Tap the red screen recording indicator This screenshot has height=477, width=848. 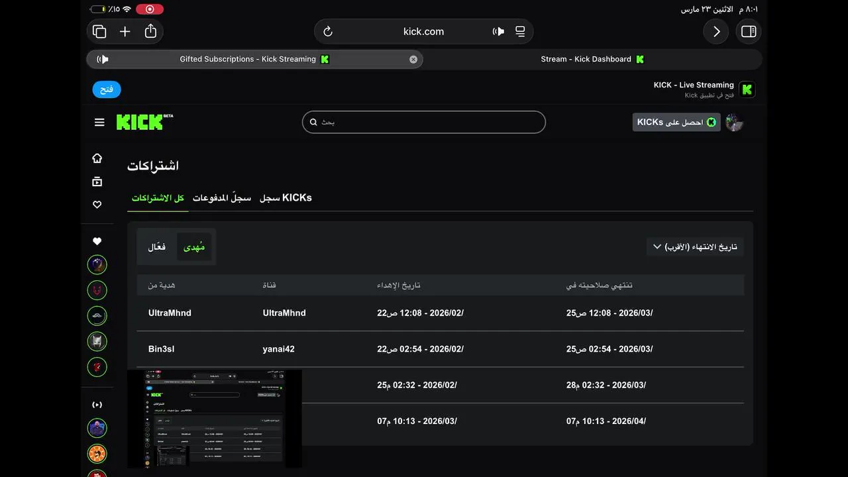150,9
